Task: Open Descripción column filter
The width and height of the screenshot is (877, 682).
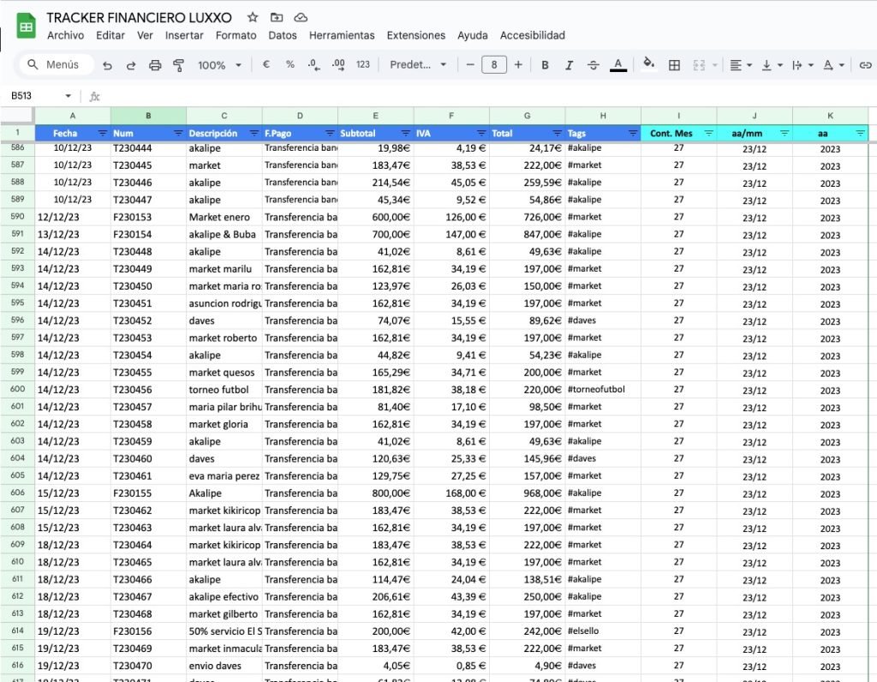Action: (x=254, y=133)
